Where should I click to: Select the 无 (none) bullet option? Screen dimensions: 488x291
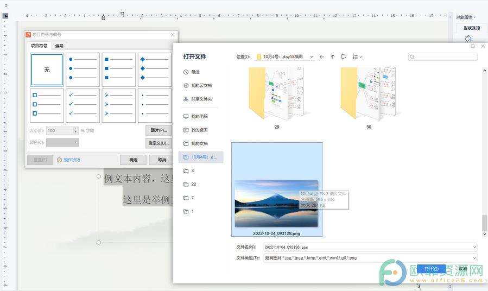pyautogui.click(x=47, y=69)
